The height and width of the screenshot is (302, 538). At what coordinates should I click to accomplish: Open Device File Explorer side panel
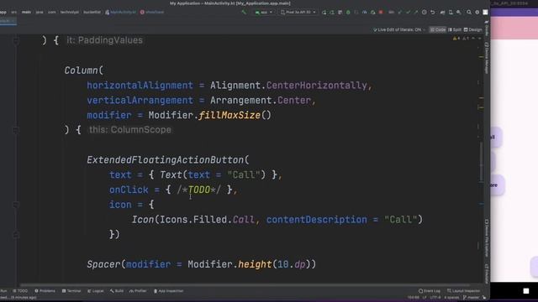[487, 238]
